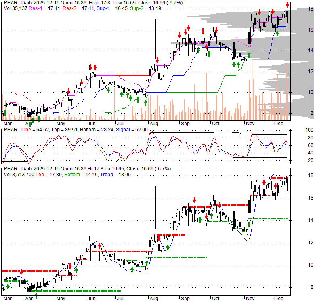Click the green up arrow below April on the bottom chart
The image size is (315, 301).
pos(36,295)
